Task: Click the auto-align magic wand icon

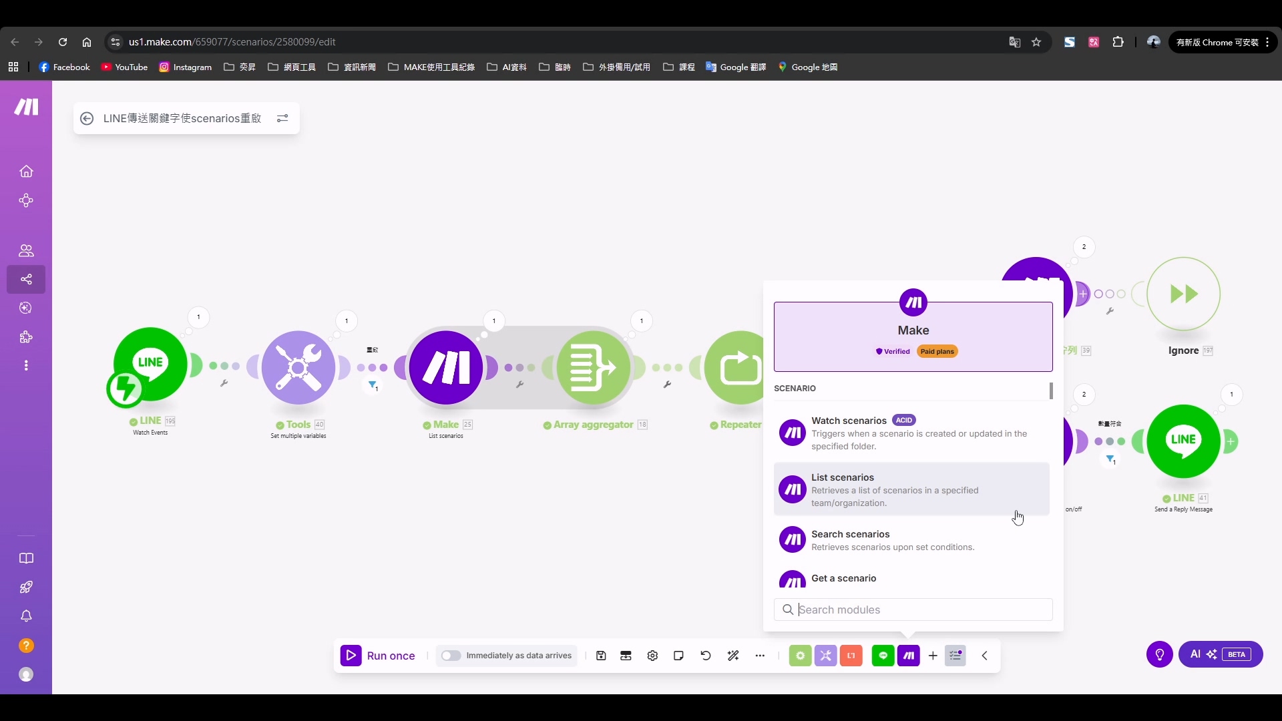Action: (733, 656)
